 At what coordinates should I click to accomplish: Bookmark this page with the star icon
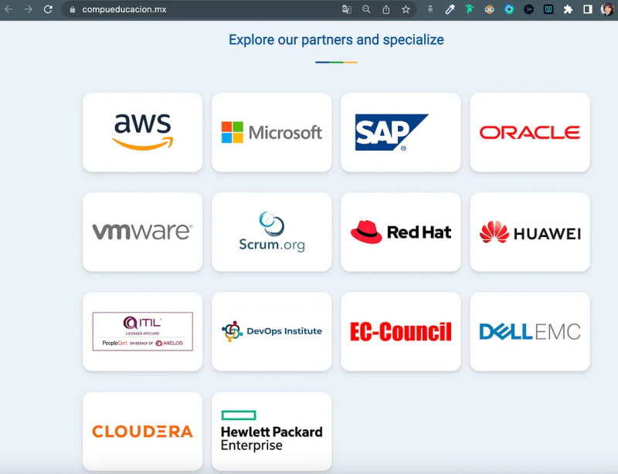coord(406,9)
